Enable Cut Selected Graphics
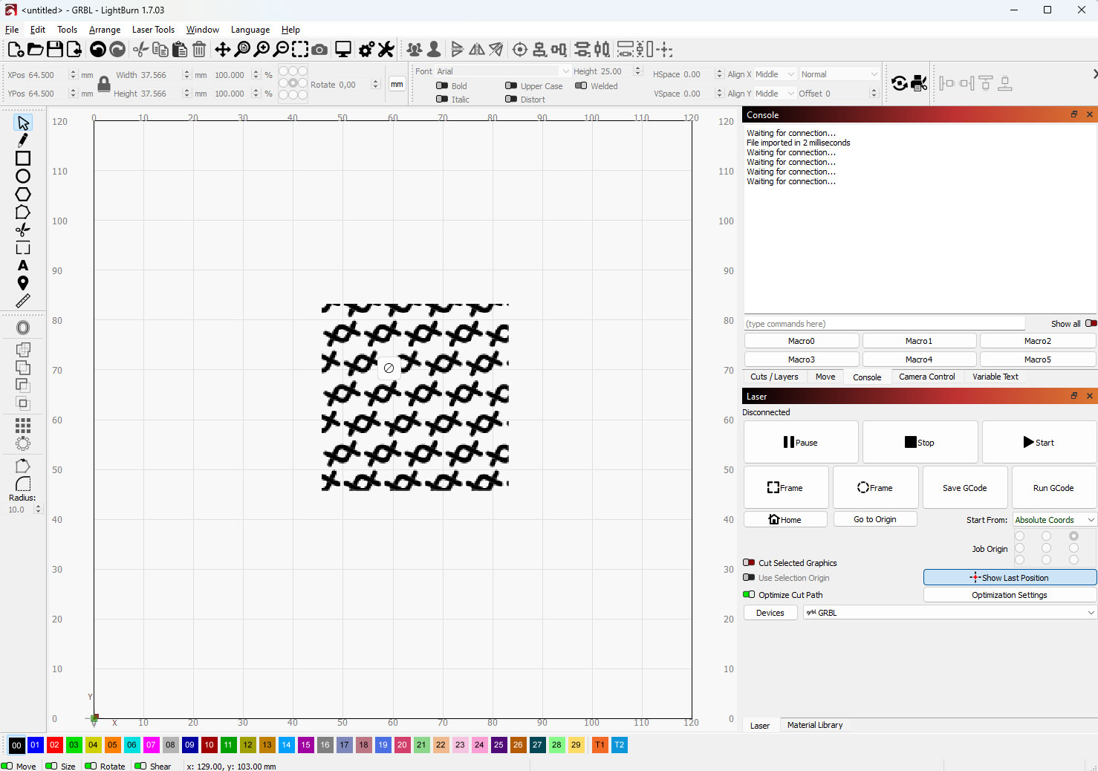The image size is (1098, 771). pyautogui.click(x=749, y=563)
